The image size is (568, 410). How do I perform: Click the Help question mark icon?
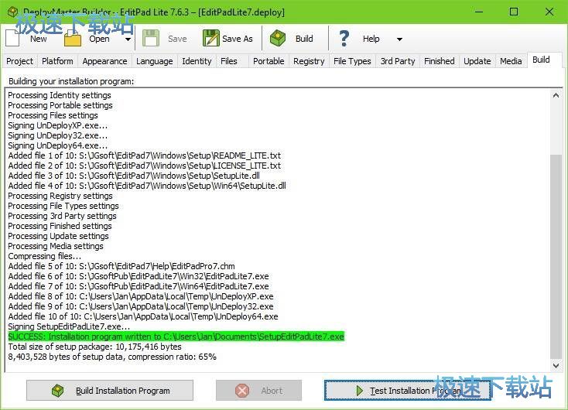(344, 39)
